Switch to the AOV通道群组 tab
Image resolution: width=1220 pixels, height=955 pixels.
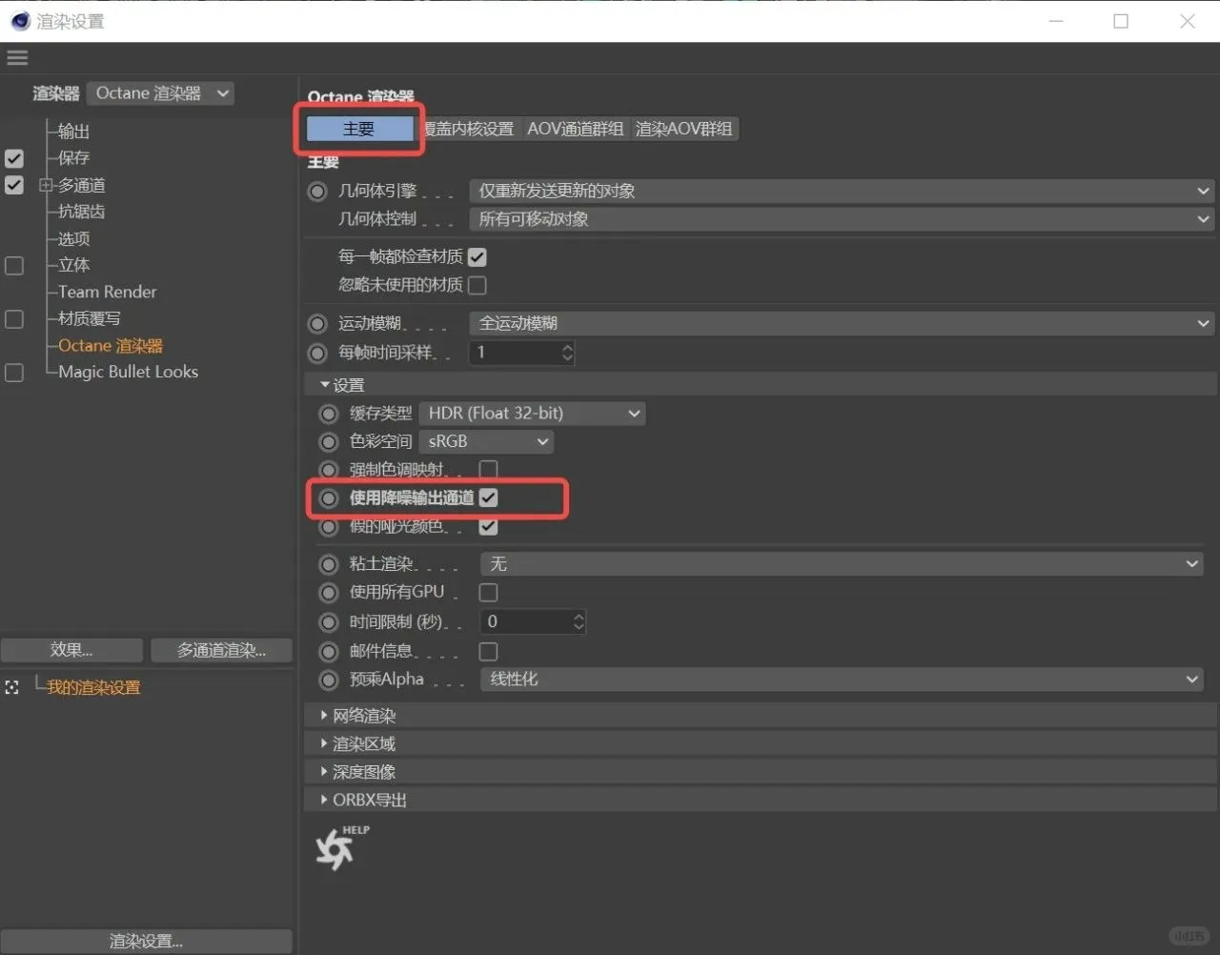tap(575, 129)
